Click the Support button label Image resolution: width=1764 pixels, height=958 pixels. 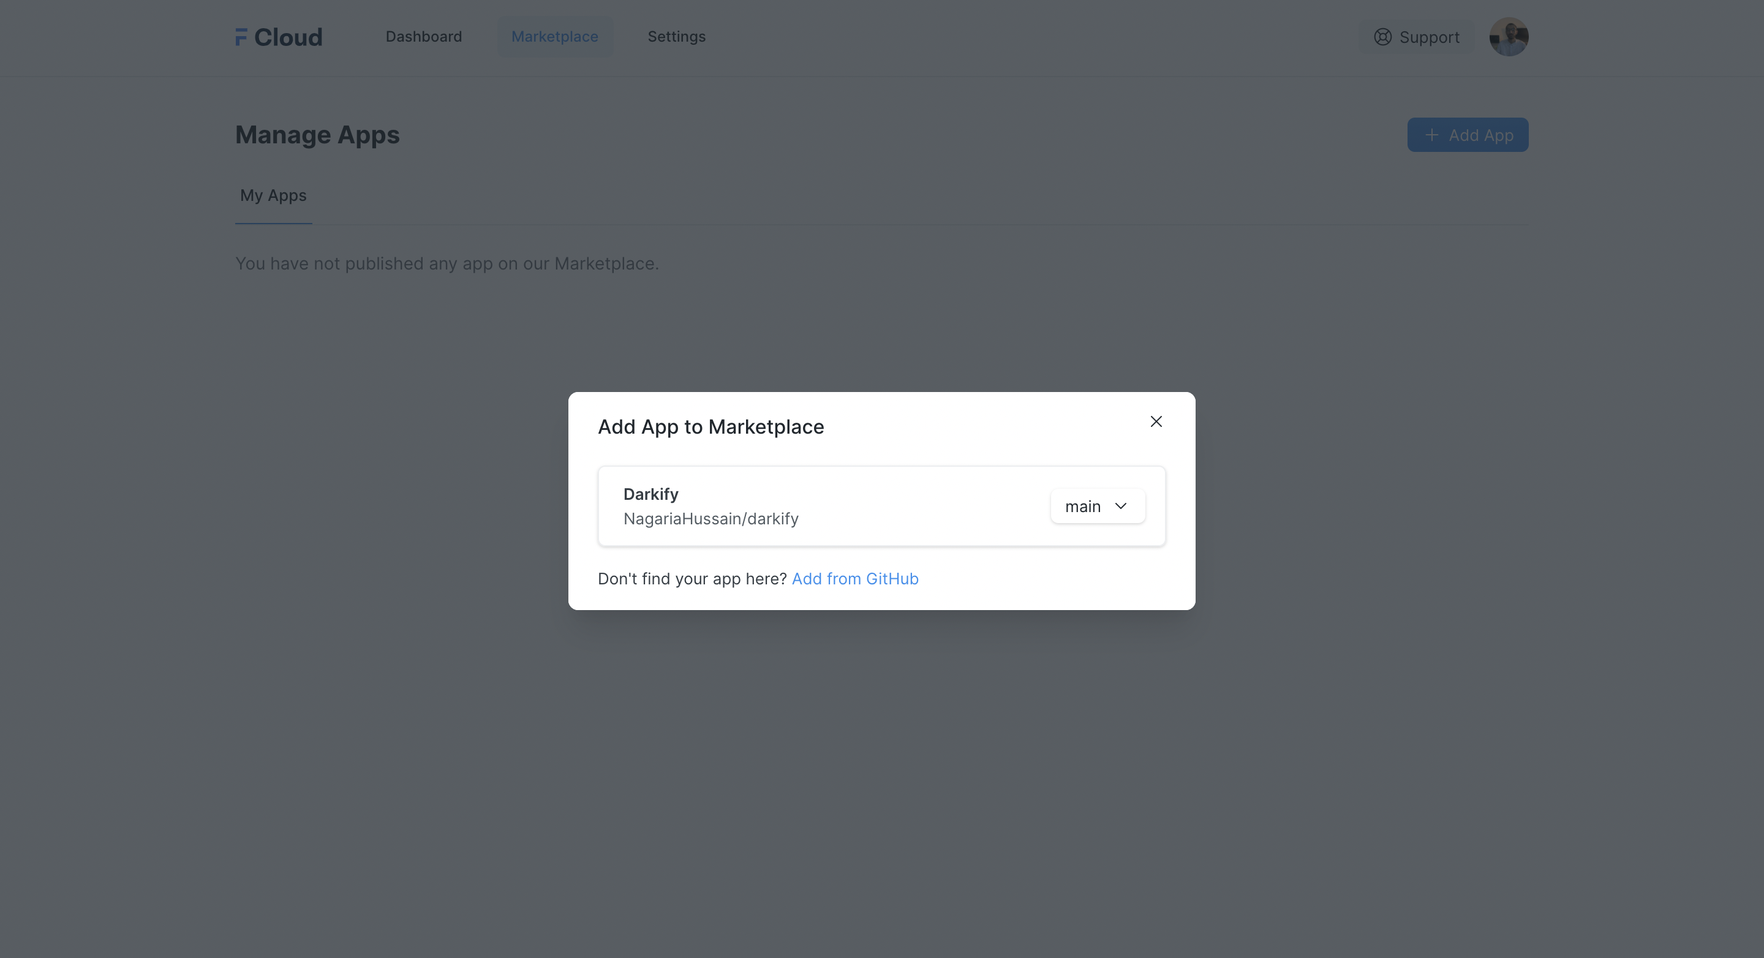click(1429, 37)
